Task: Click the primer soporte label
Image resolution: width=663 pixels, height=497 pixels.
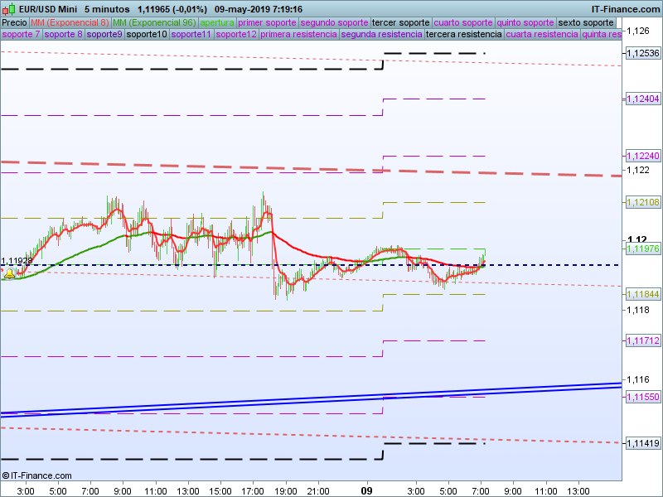Action: (267, 22)
